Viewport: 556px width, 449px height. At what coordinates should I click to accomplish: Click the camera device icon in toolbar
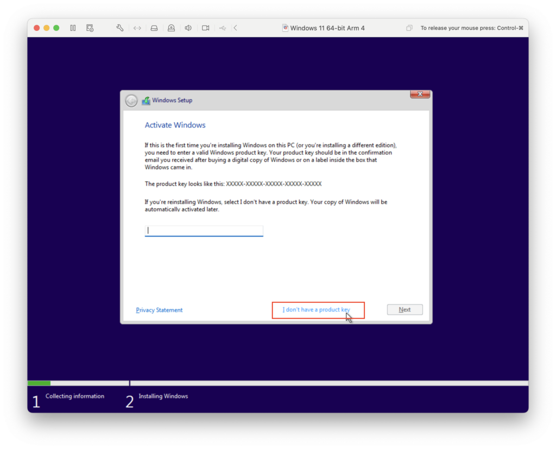coord(206,28)
